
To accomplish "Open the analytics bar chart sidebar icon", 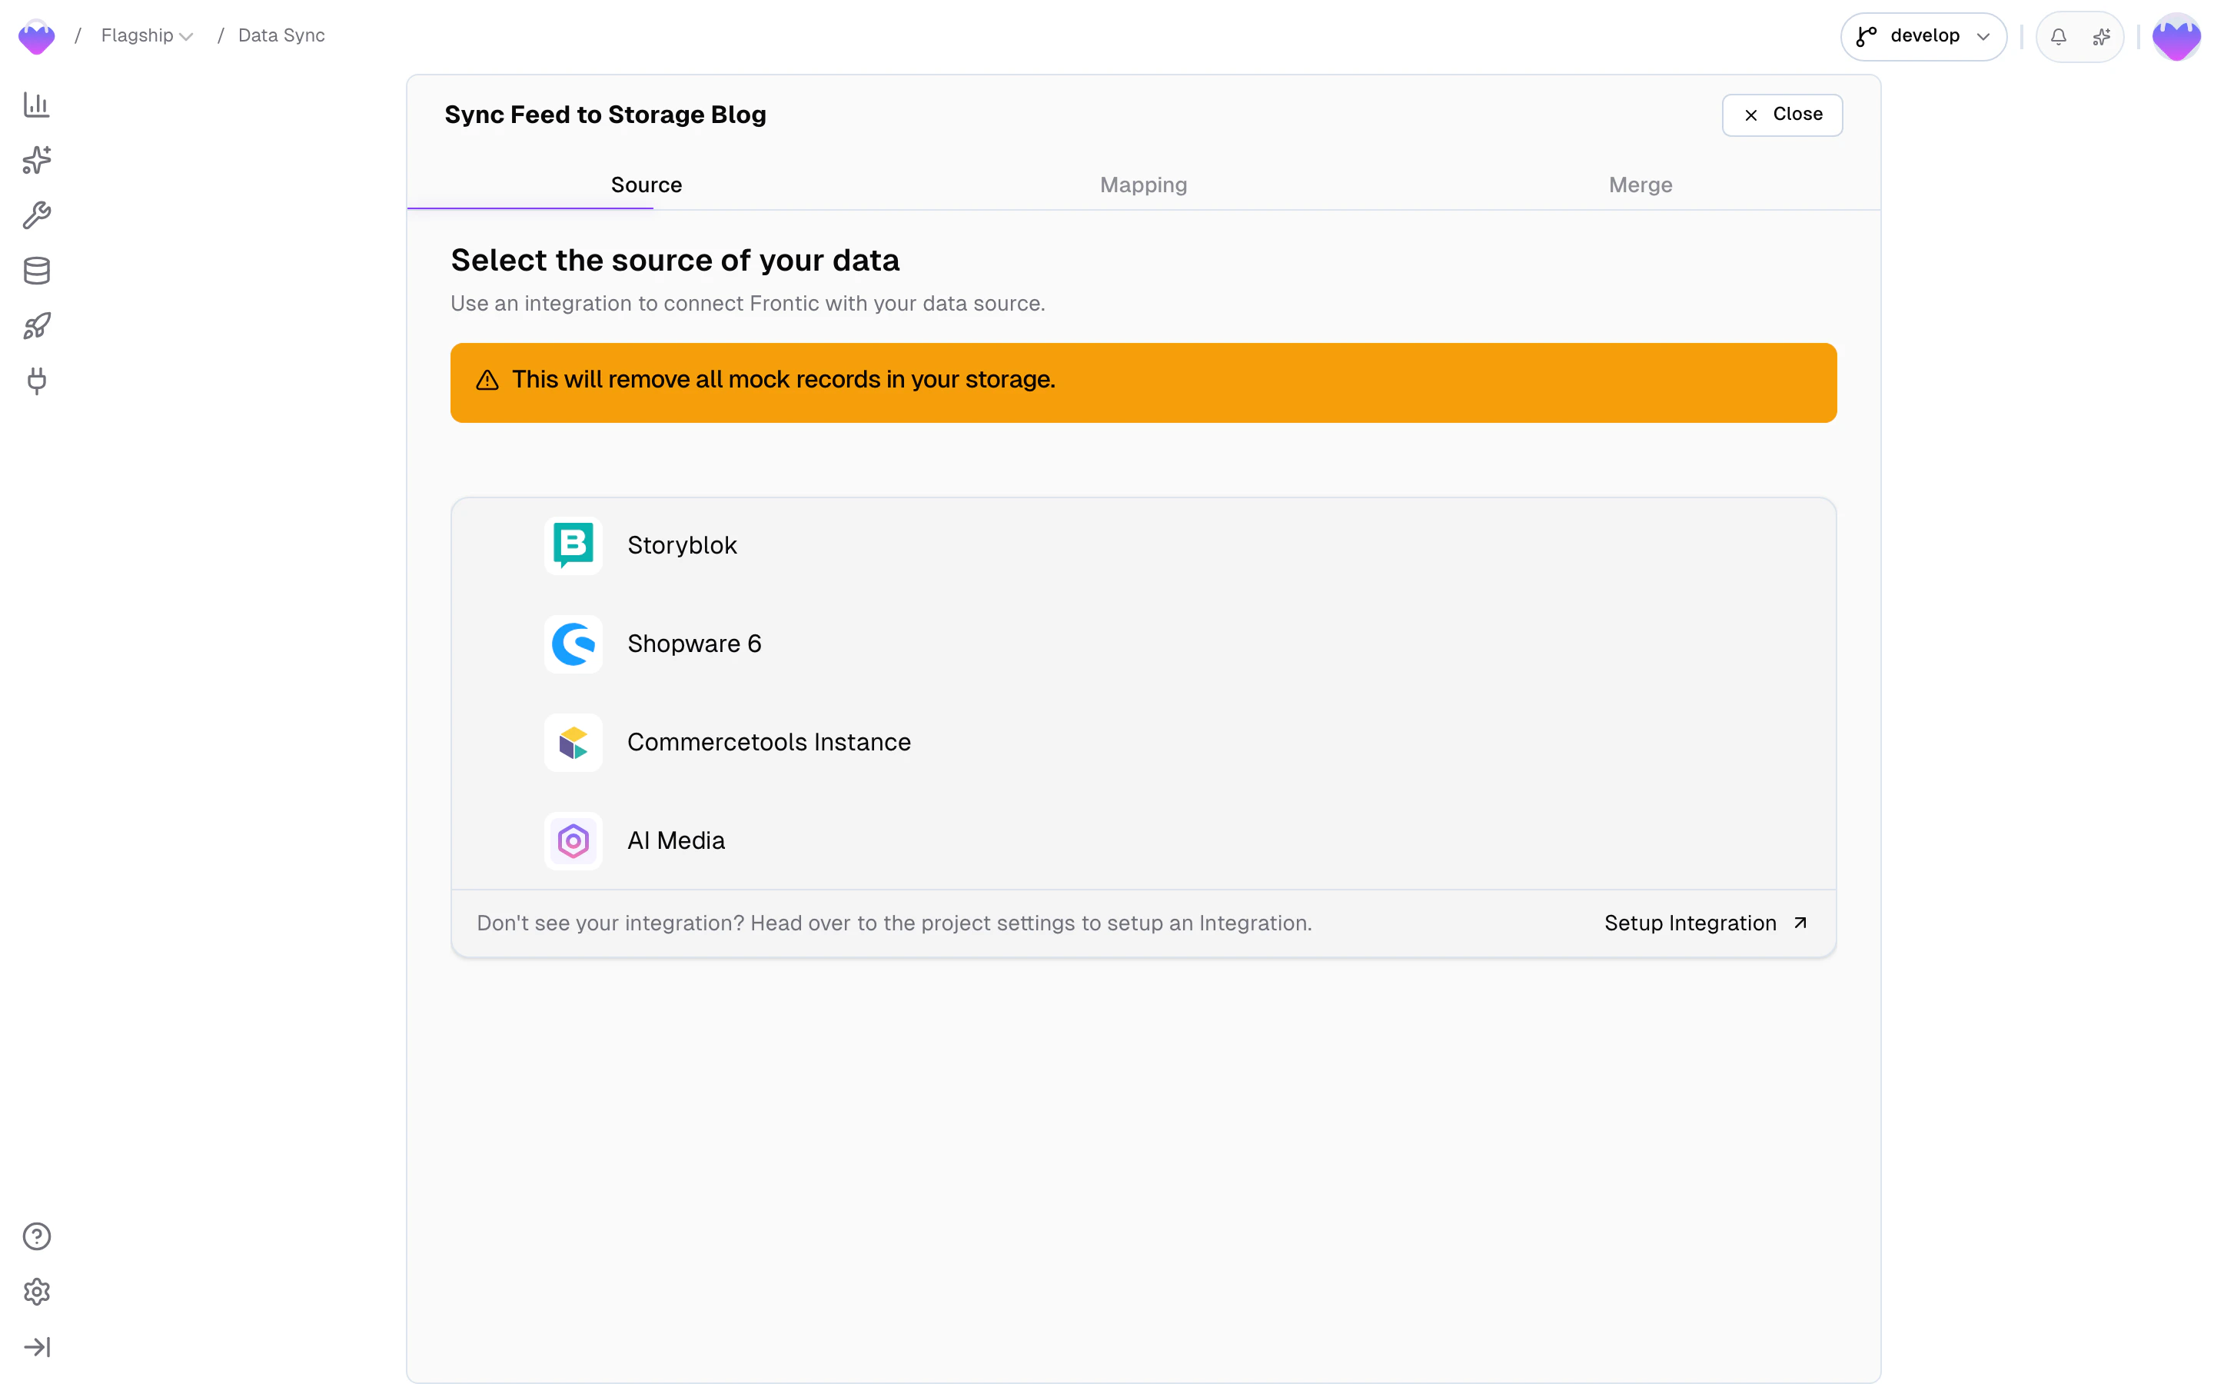I will coord(37,105).
